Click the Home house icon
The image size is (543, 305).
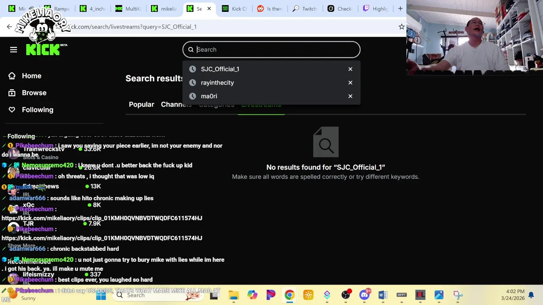click(12, 76)
